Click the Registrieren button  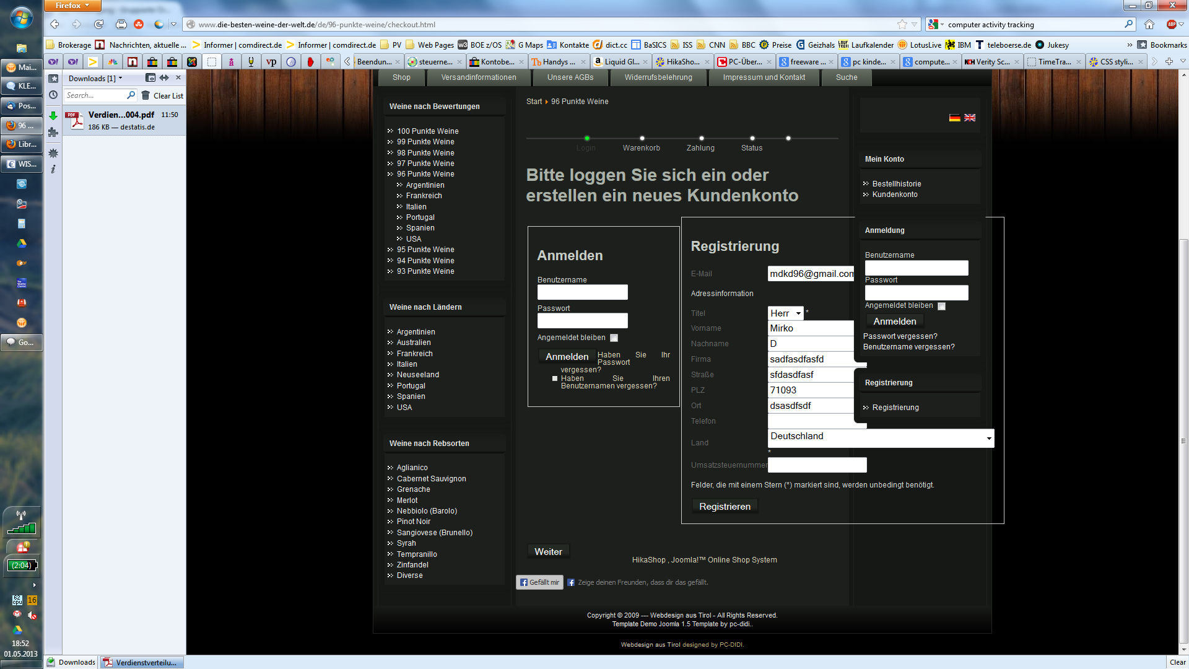725,507
